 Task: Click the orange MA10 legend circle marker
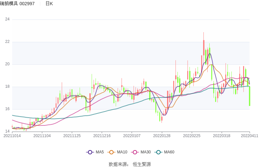[x=111, y=152]
